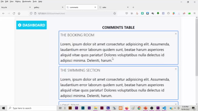Open the Help menu

tap(40, 2)
